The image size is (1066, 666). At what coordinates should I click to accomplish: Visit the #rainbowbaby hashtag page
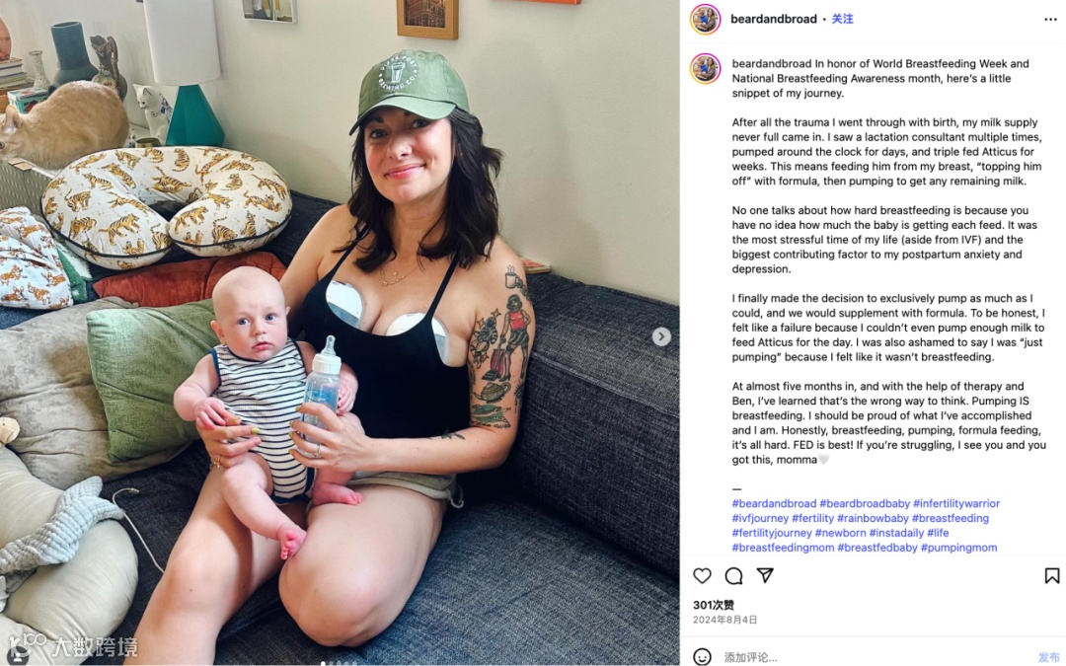(x=873, y=518)
